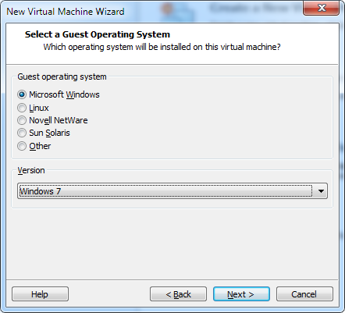Viewport: 345px width, 313px height.
Task: Choose Linux as guest operating system
Action: (22, 108)
